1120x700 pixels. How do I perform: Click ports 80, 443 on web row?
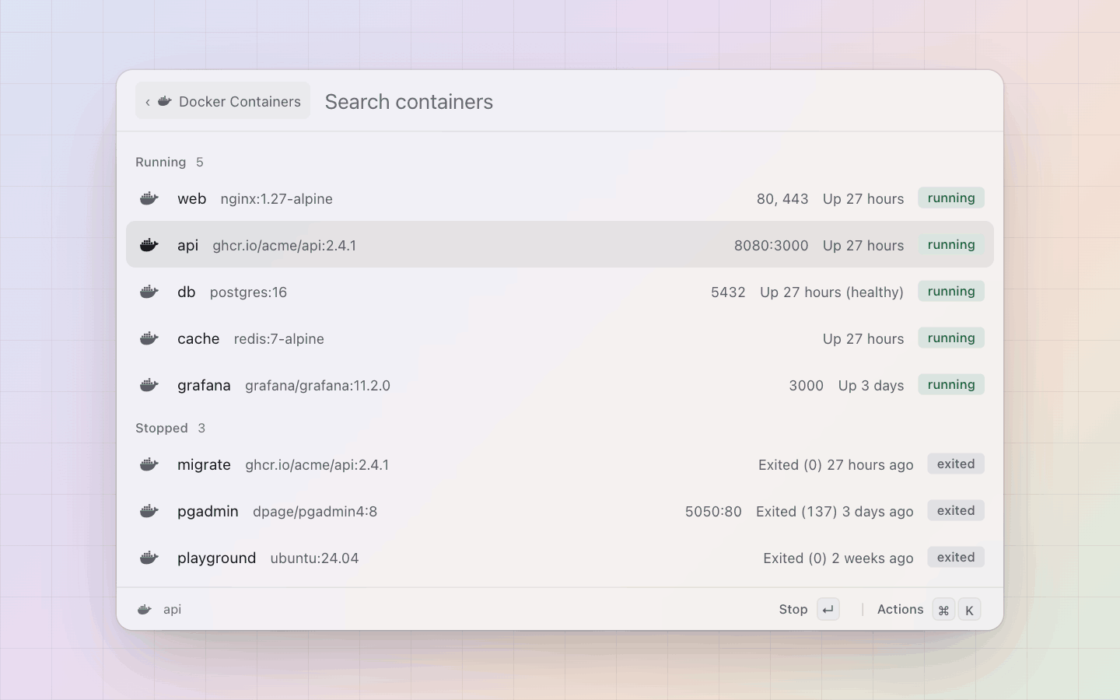pyautogui.click(x=782, y=198)
